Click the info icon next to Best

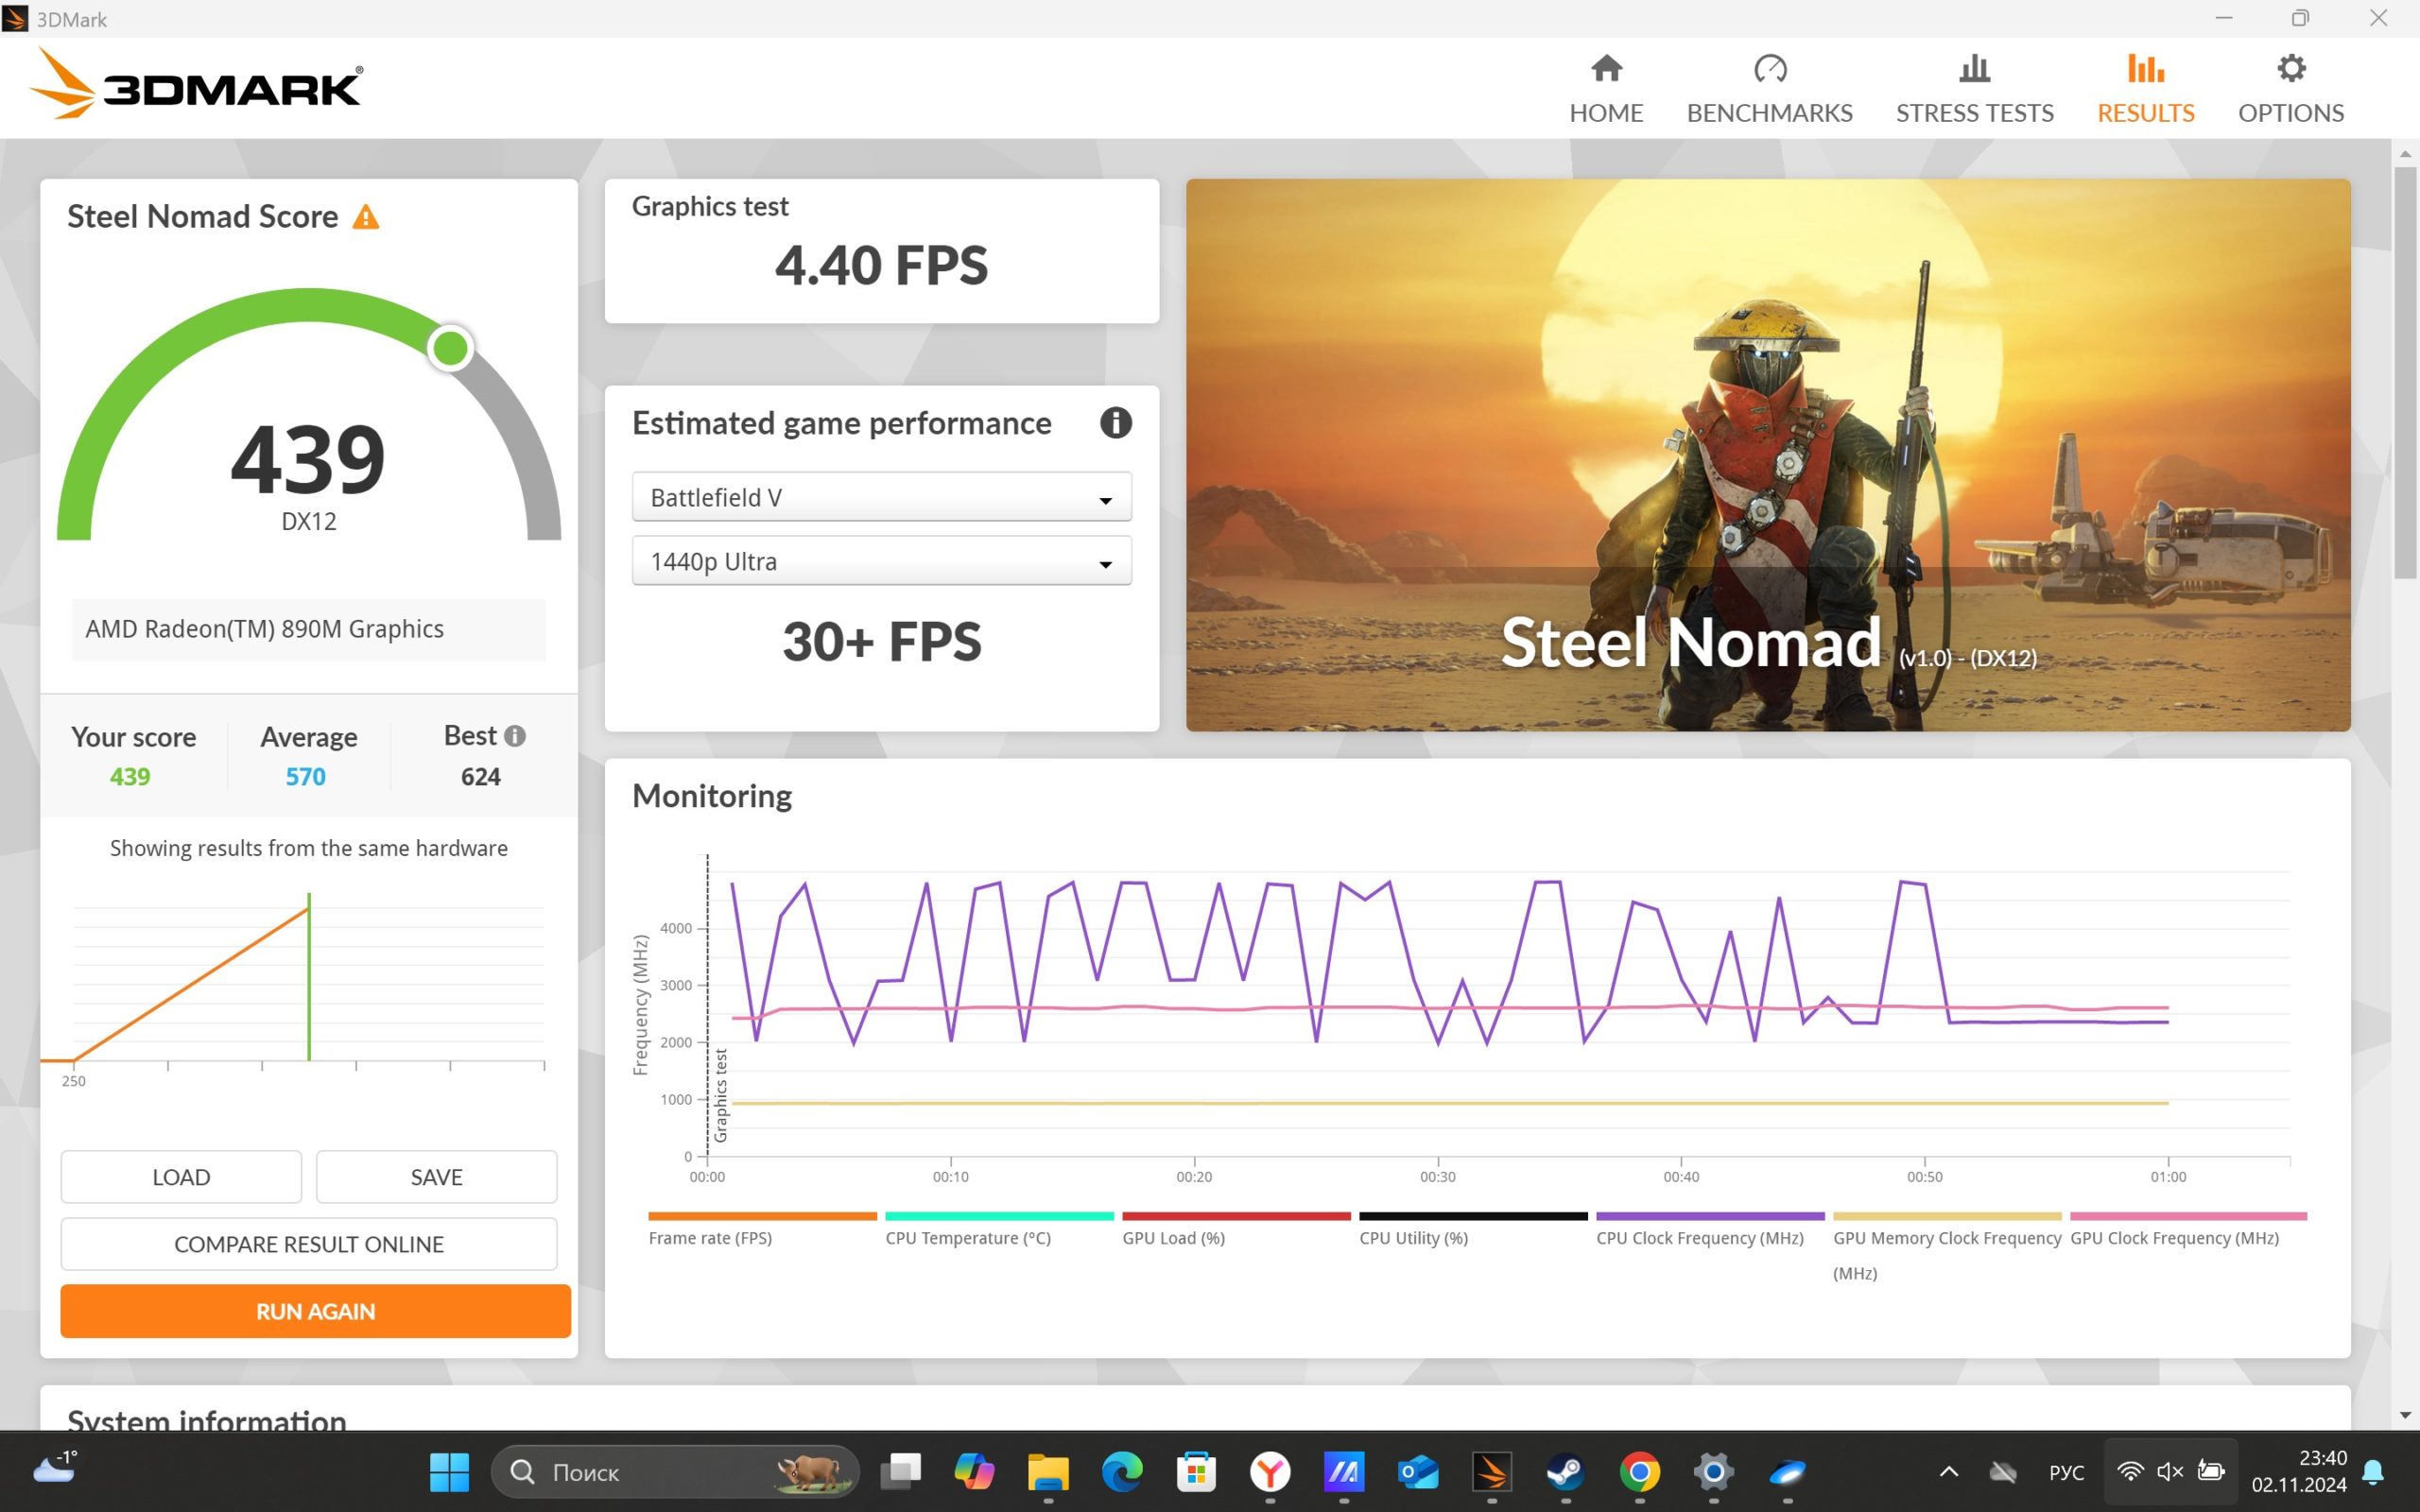click(515, 736)
